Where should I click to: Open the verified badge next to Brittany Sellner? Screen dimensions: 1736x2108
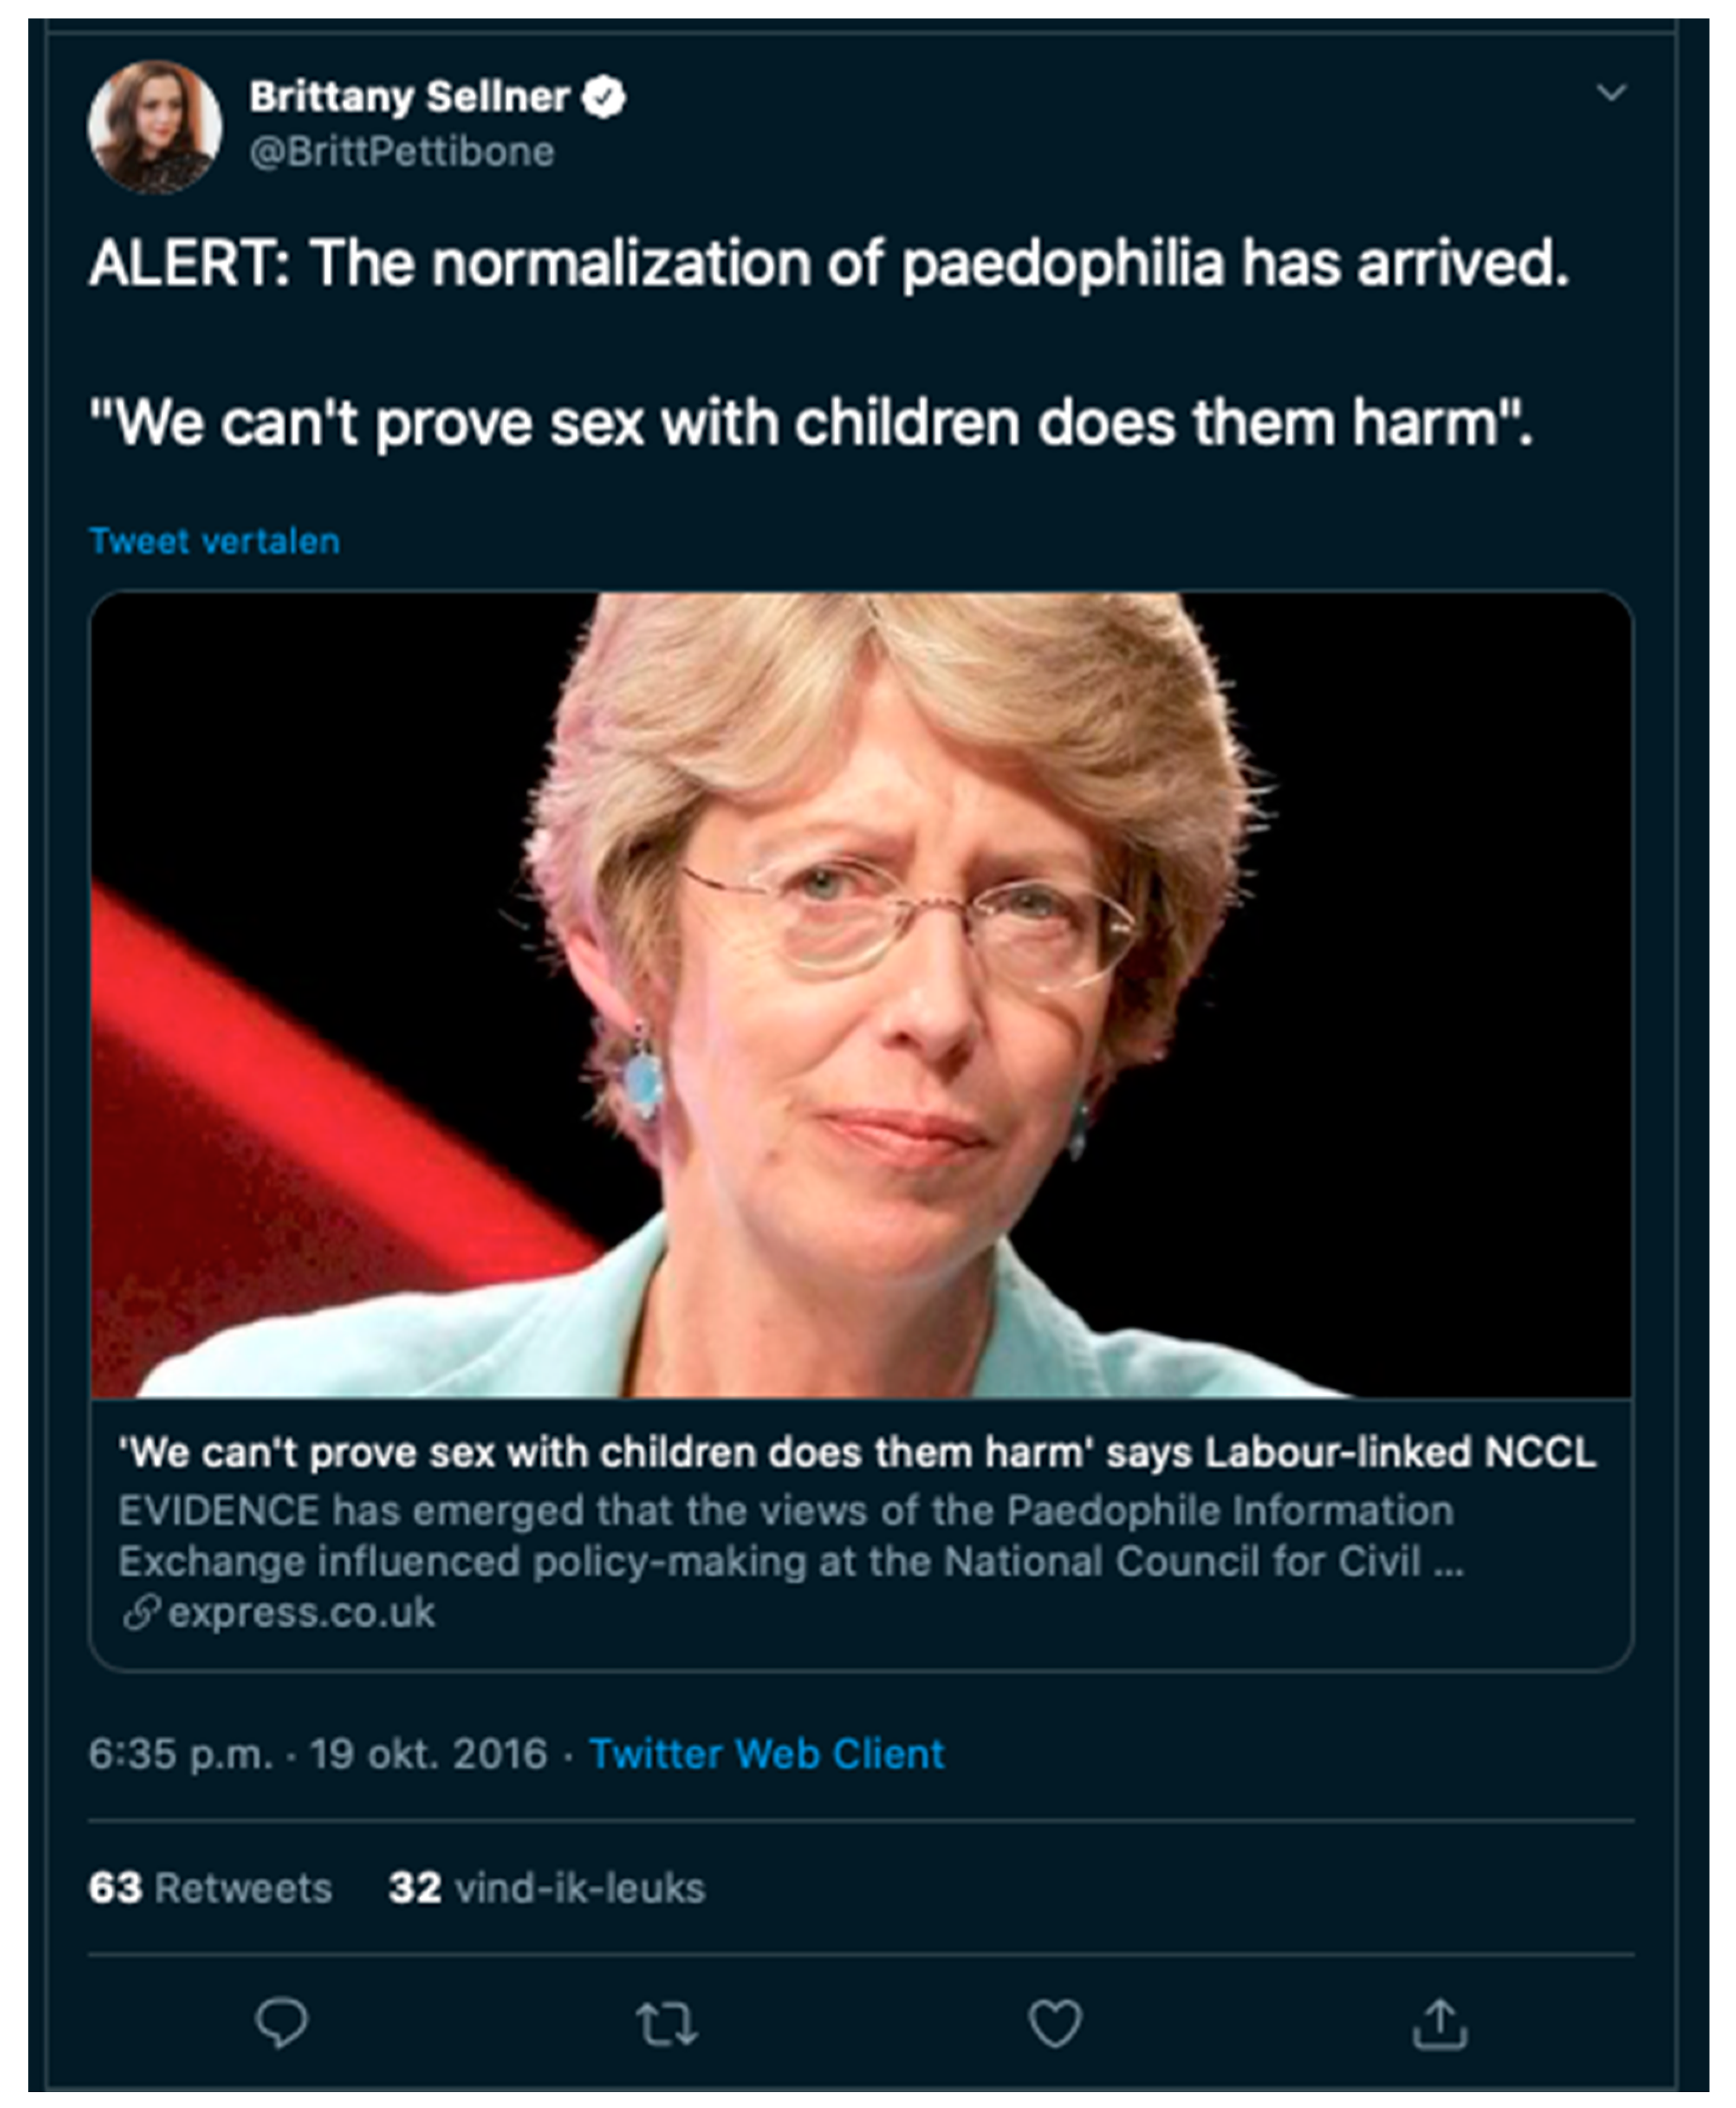pos(604,97)
